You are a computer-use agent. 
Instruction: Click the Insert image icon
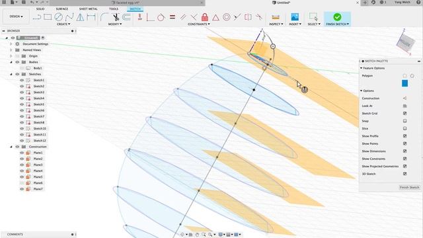(295, 17)
